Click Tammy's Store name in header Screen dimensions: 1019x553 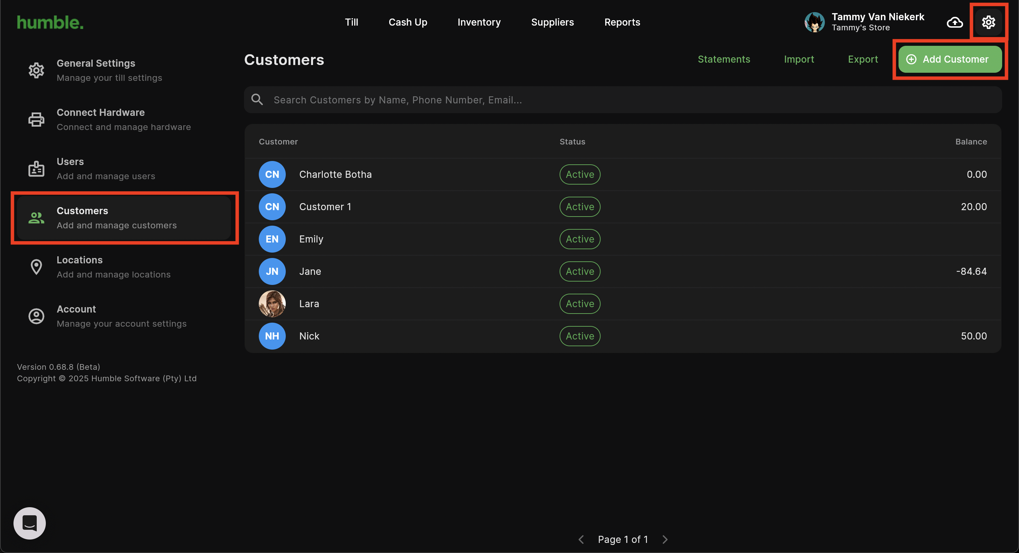point(861,28)
